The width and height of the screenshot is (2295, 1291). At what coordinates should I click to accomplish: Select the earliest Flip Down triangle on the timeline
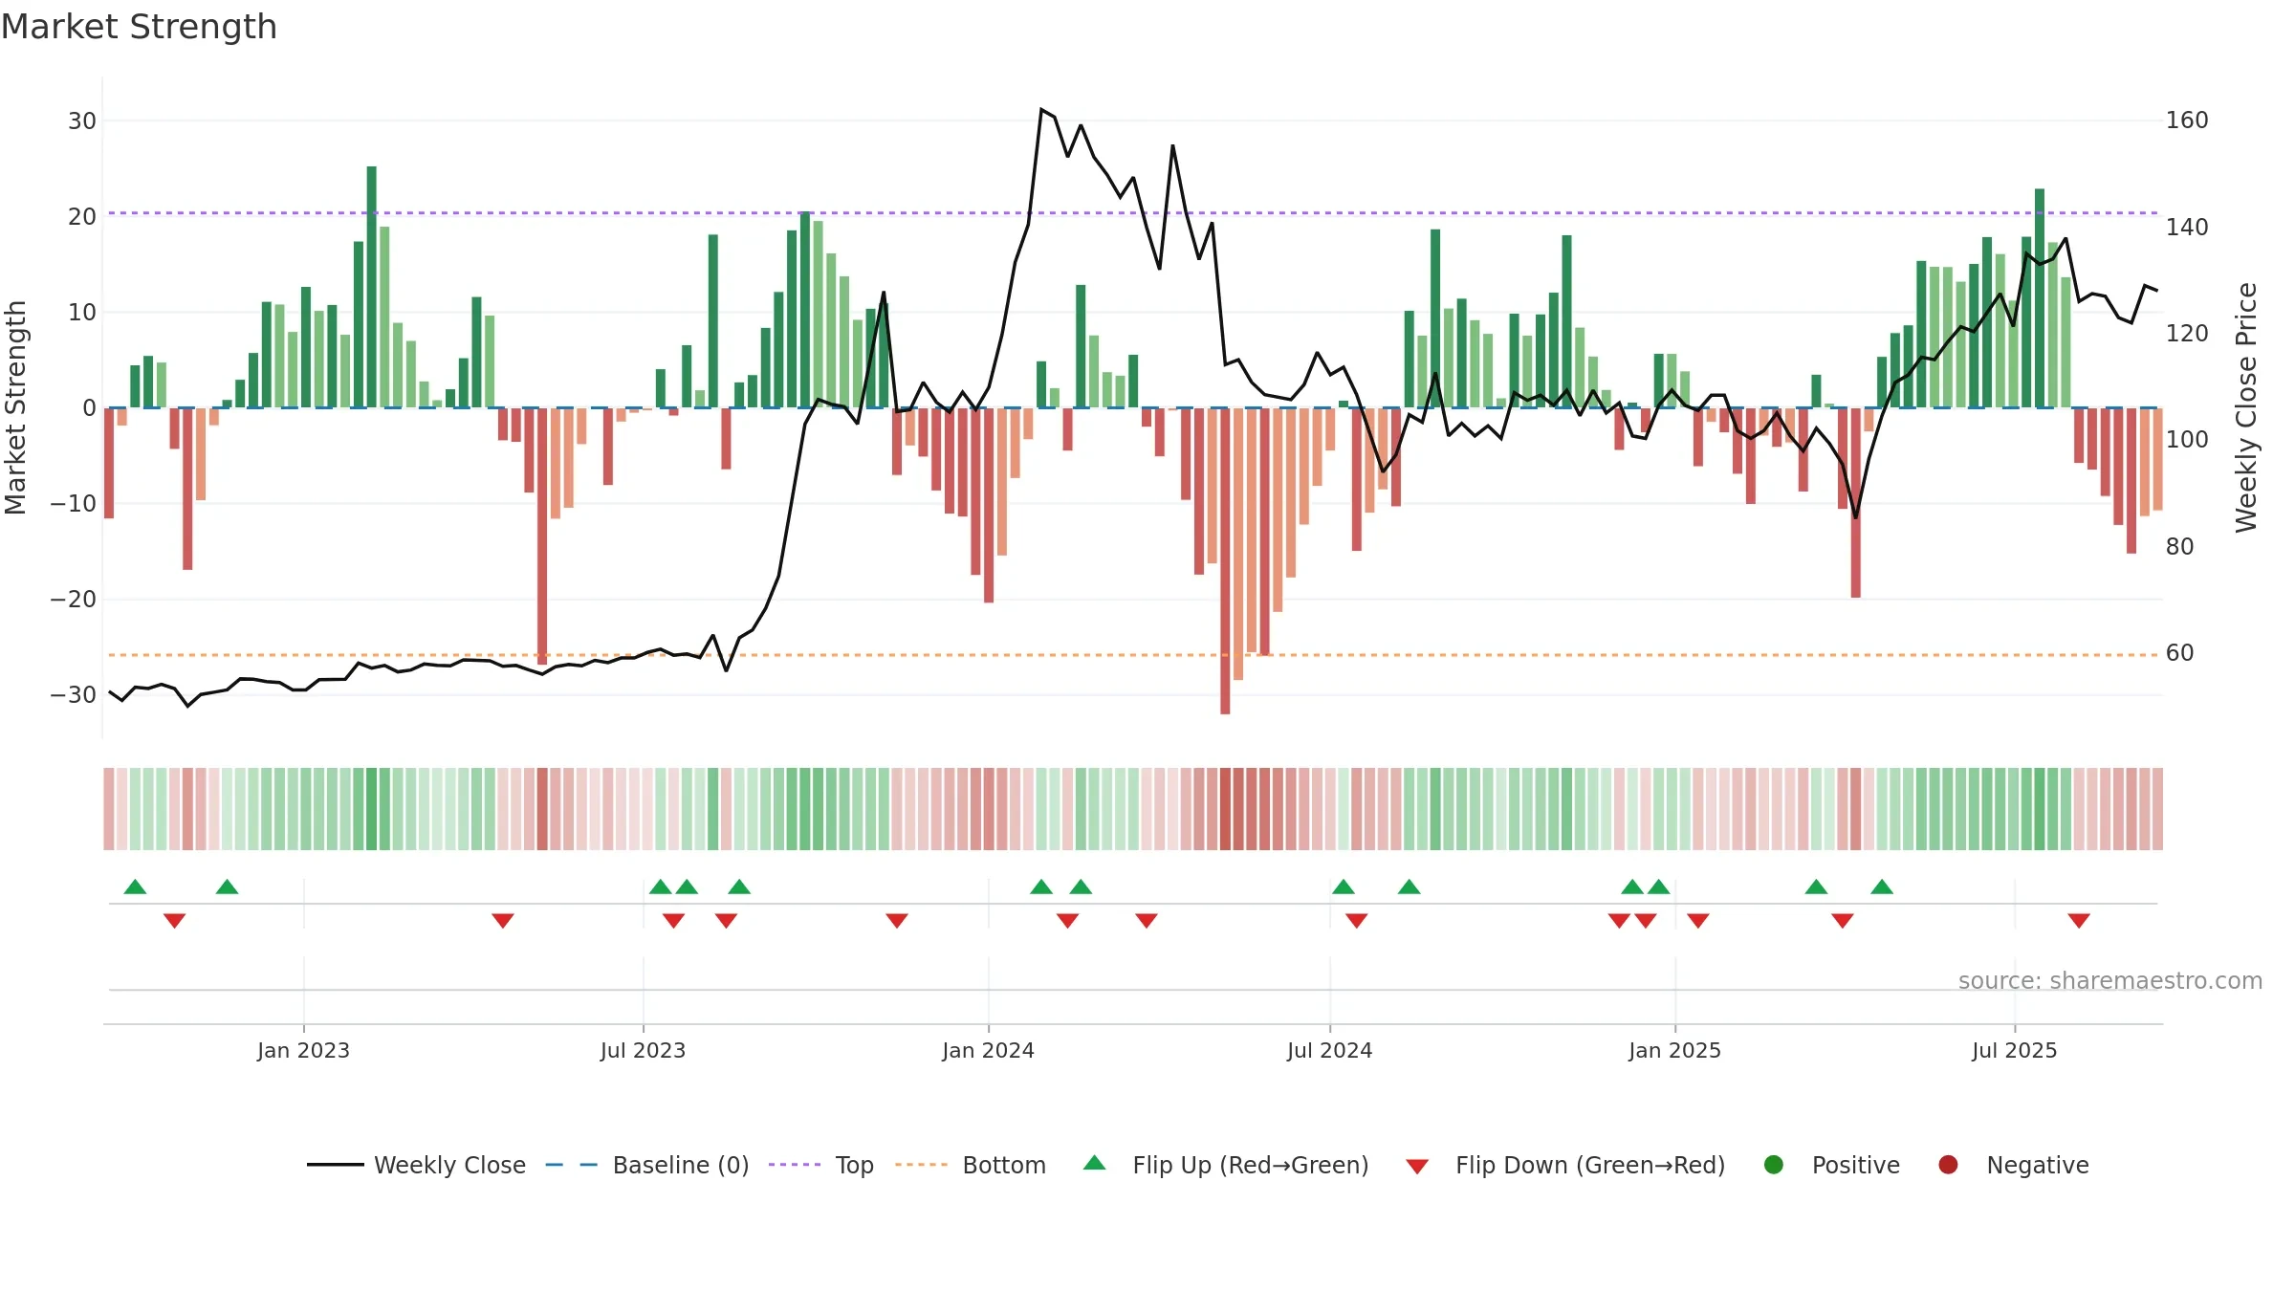point(174,921)
